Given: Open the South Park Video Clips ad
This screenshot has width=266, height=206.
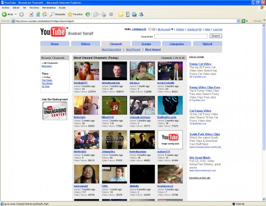Looking at the screenshot, I should (204, 134).
